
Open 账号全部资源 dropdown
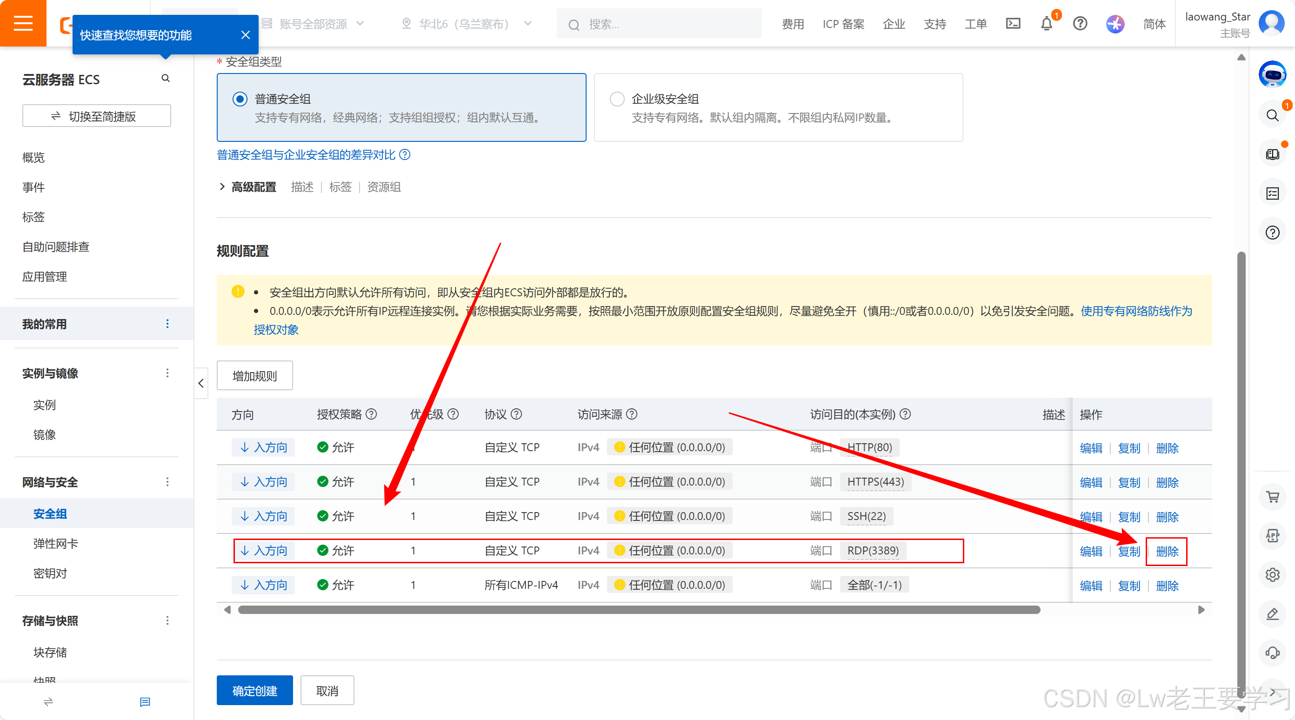coord(313,24)
